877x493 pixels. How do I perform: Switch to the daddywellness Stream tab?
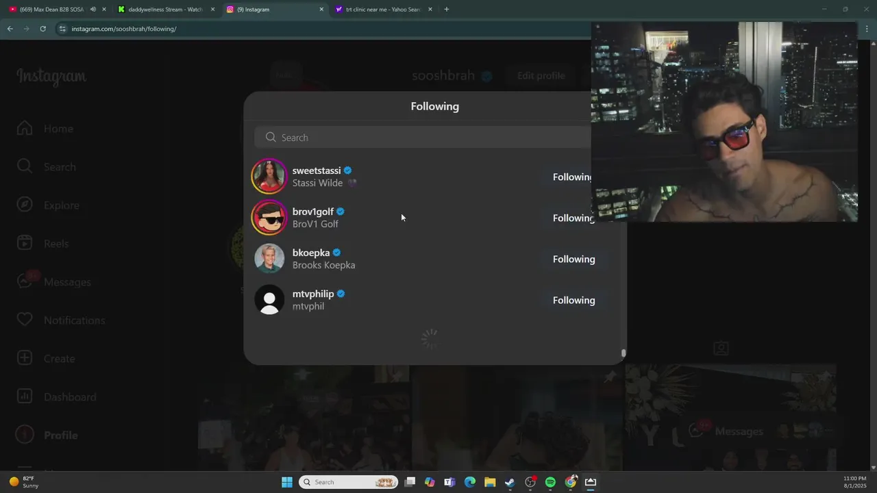(x=164, y=10)
